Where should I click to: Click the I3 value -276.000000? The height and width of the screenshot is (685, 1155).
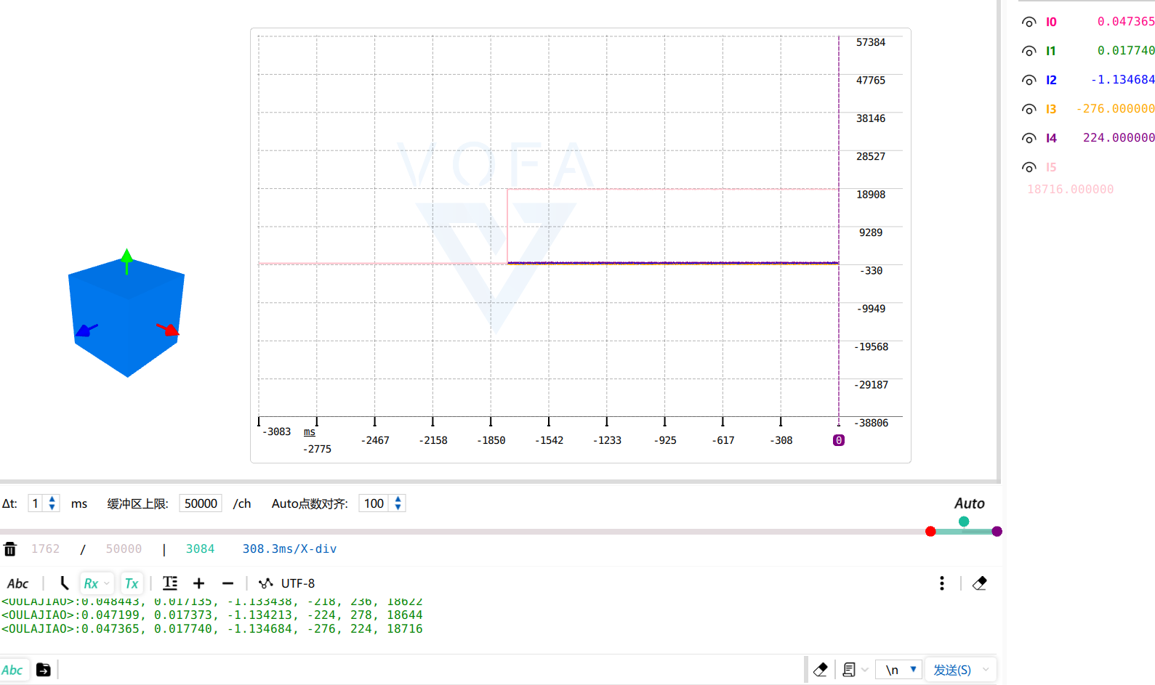pyautogui.click(x=1116, y=109)
